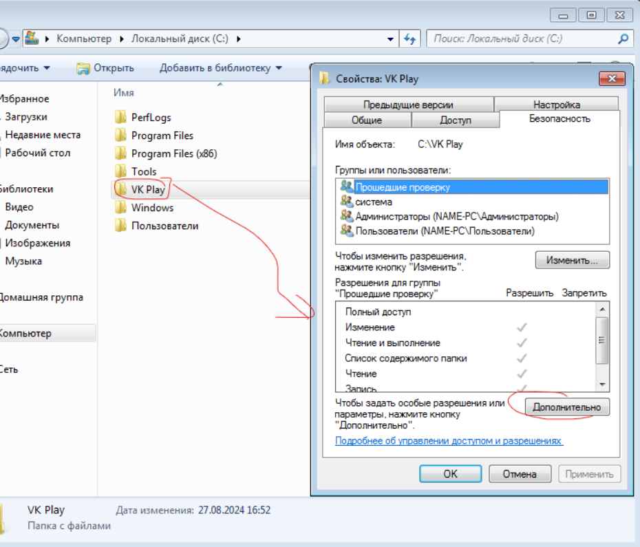This screenshot has height=547, width=640.
Task: Open the access control help link
Action: click(x=449, y=441)
